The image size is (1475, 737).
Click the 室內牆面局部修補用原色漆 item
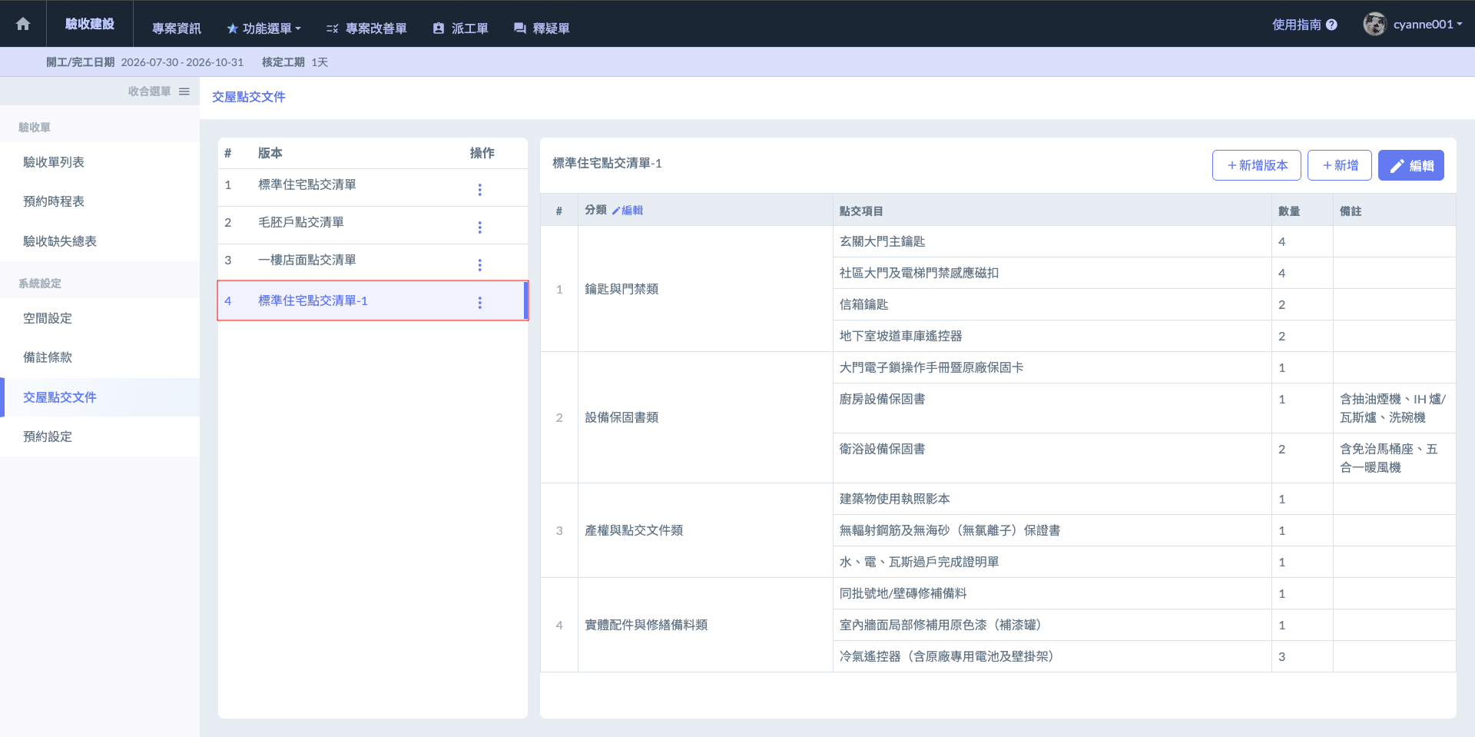(943, 625)
